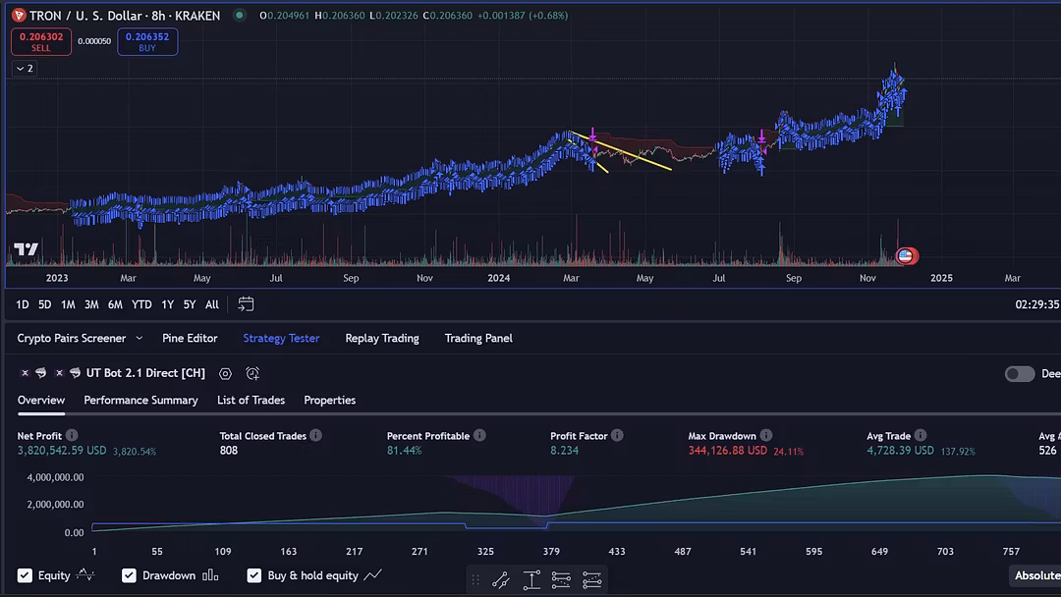Click the blue BUY price button
The image size is (1061, 597).
tap(147, 42)
